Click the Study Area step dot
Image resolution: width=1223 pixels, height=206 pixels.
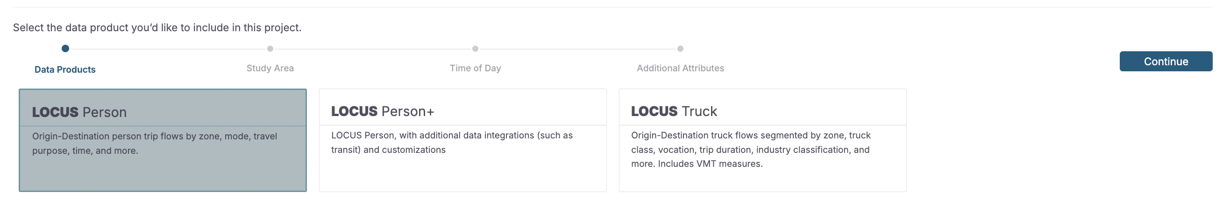[x=270, y=49]
